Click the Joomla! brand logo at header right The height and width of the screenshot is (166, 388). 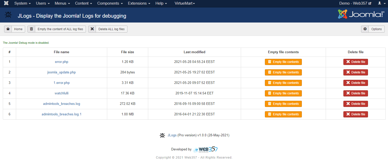(361, 14)
